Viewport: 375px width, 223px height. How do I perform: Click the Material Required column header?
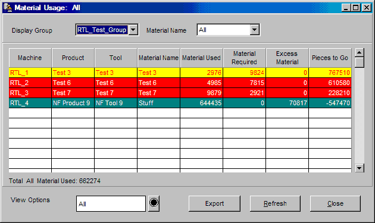[x=245, y=58]
